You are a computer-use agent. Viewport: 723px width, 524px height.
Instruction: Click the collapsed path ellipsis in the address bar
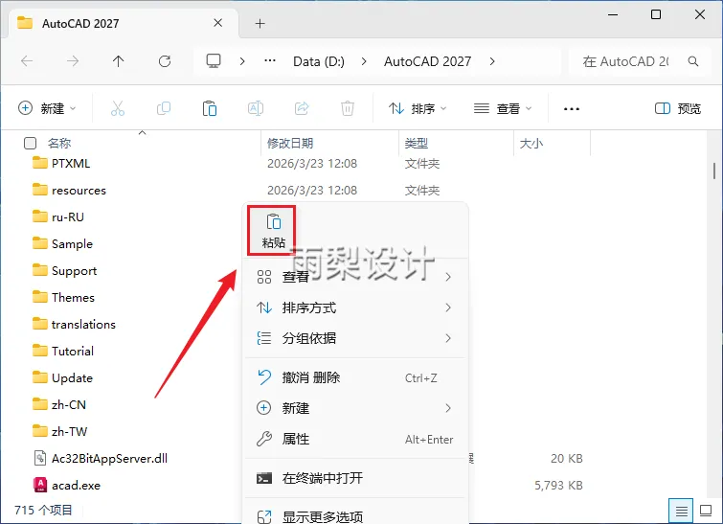pyautogui.click(x=270, y=61)
